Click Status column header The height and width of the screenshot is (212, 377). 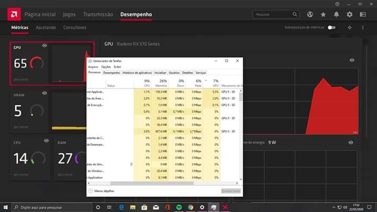(120, 83)
